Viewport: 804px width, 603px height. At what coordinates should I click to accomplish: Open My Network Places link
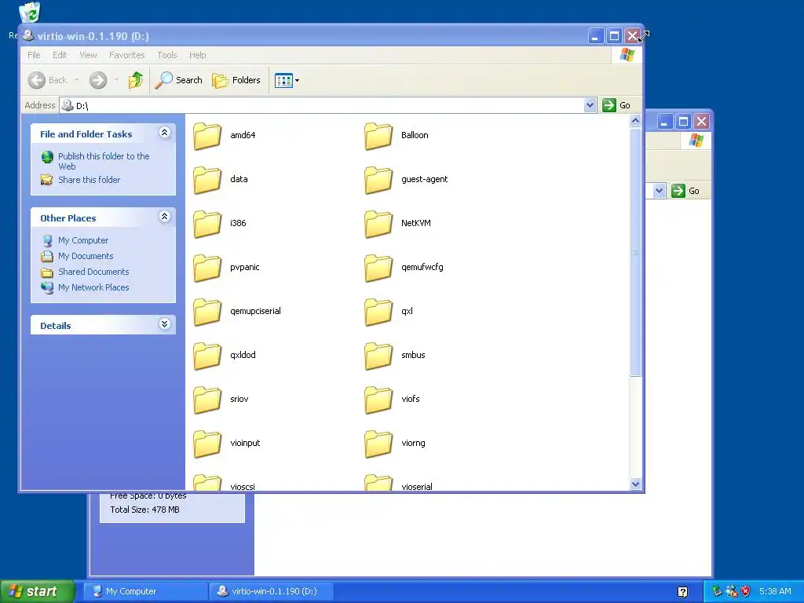[93, 287]
